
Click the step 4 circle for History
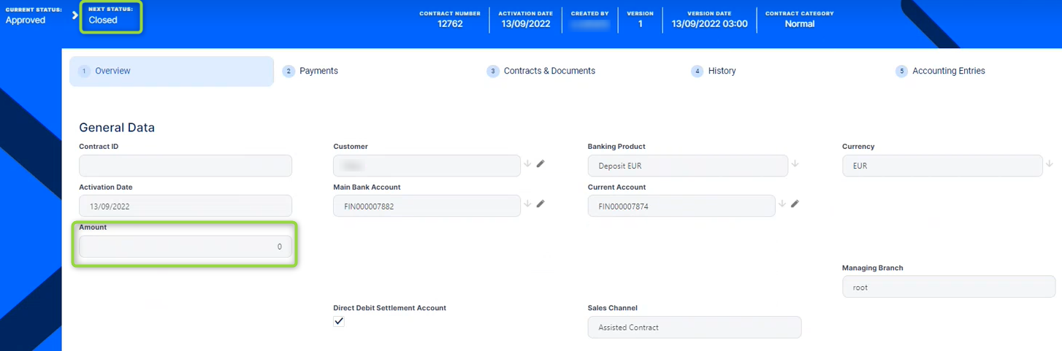[698, 72]
